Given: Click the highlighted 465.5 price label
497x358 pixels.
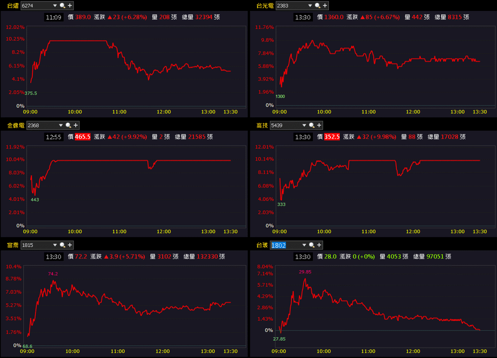Looking at the screenshot, I should [x=83, y=137].
